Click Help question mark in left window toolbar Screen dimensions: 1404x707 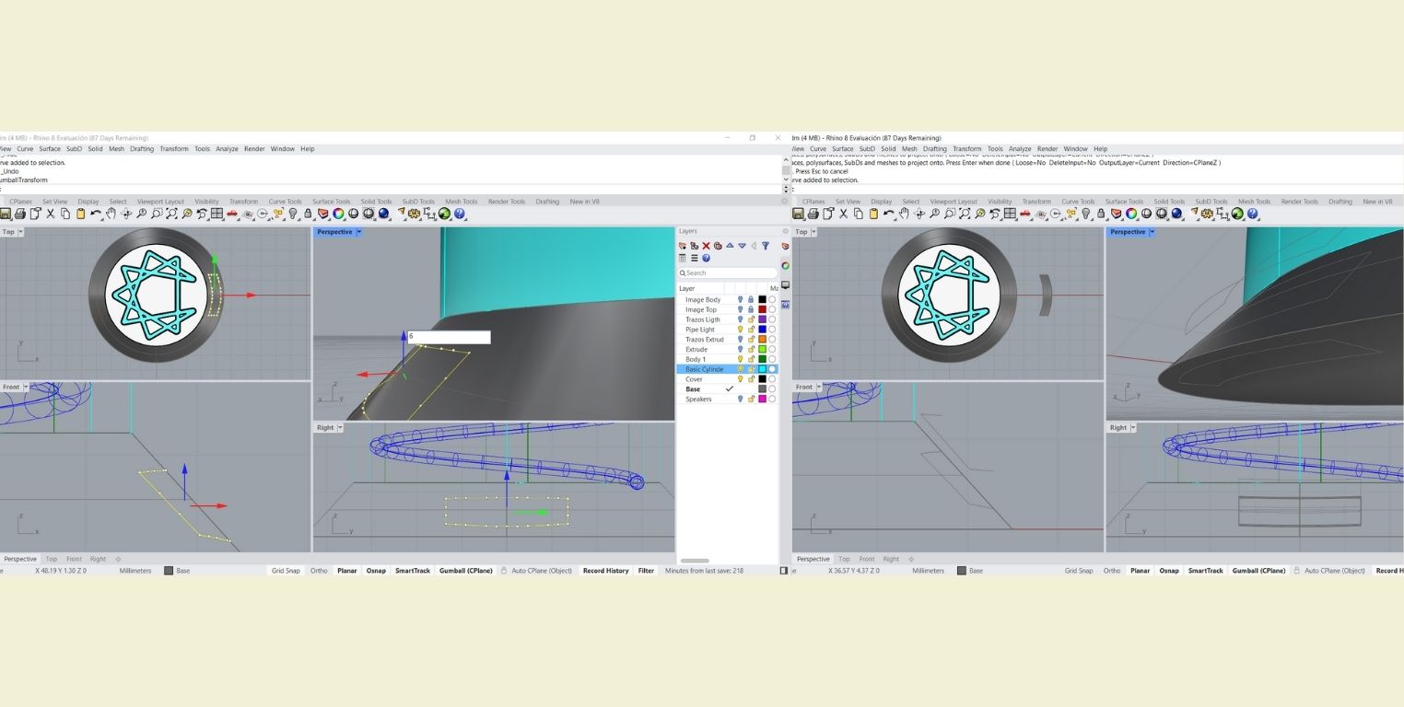click(x=460, y=214)
